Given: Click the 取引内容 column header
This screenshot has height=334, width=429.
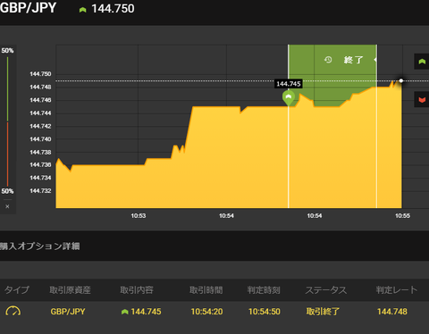Looking at the screenshot, I should click(137, 290).
